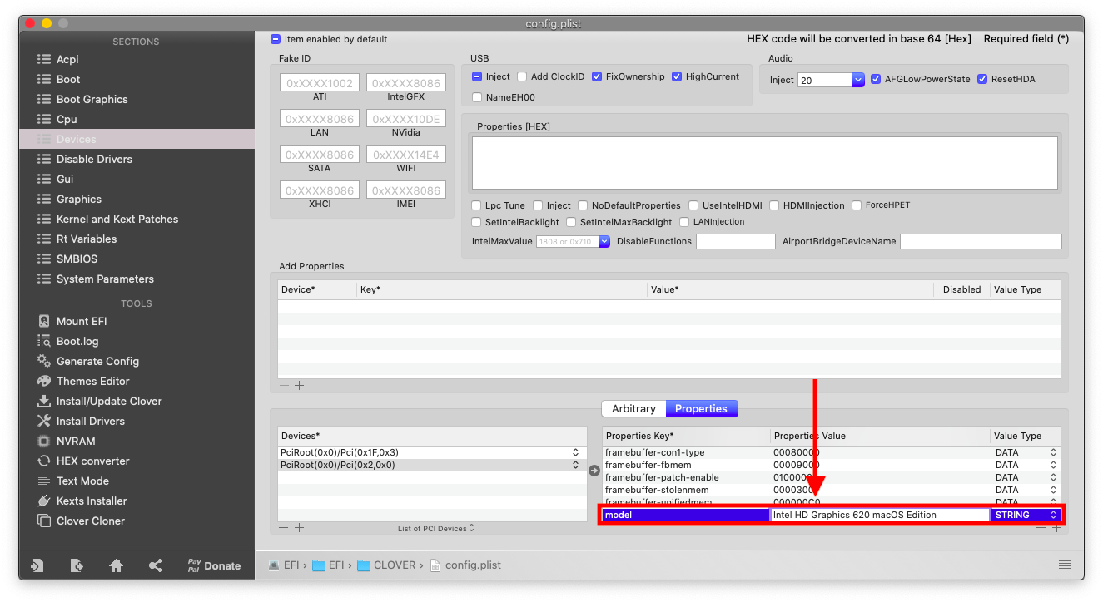Toggle FixOwnership checkbox
1103x602 pixels.
tap(597, 76)
